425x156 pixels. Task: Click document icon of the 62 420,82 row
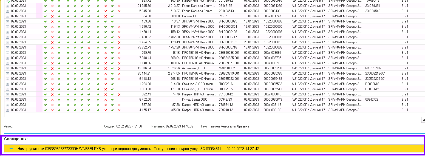point(7,37)
